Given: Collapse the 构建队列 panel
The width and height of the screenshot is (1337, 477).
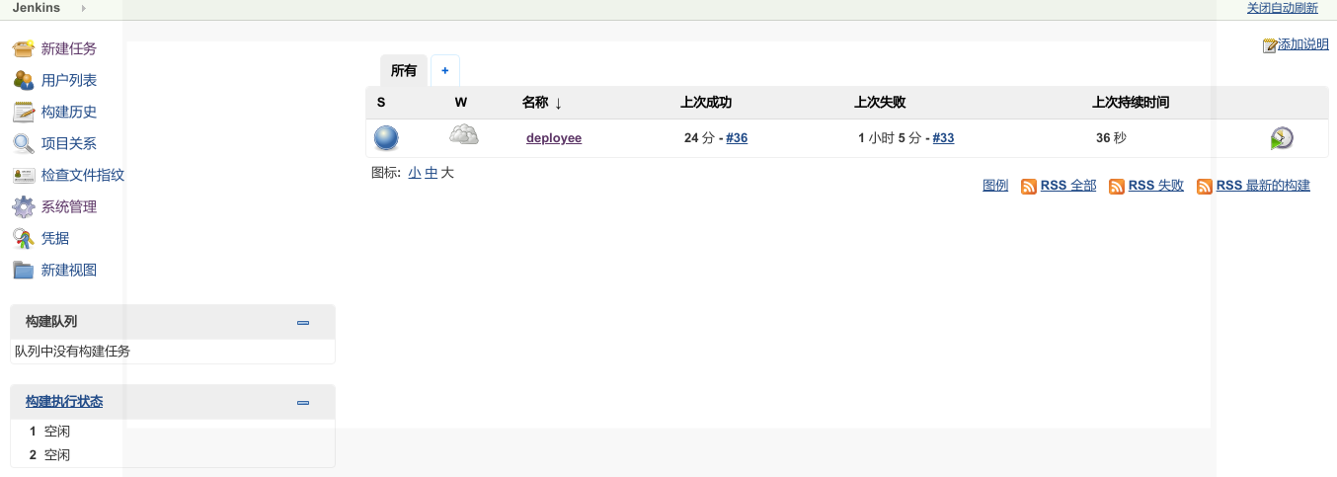Looking at the screenshot, I should tap(303, 322).
